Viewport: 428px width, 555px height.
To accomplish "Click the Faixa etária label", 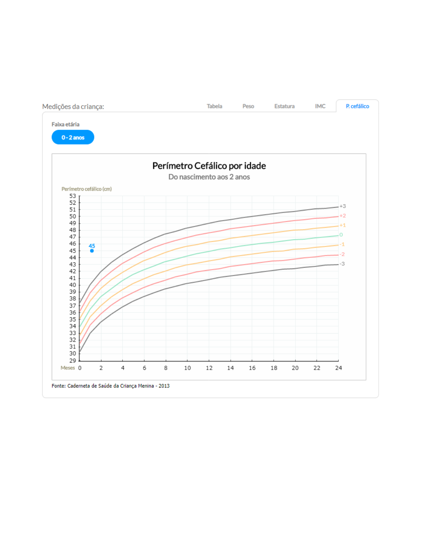I will [x=65, y=124].
